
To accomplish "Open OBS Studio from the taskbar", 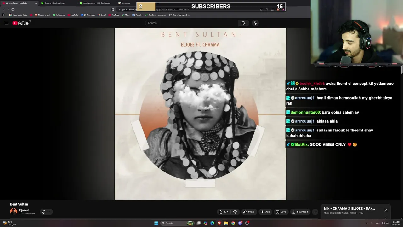I will click(247, 223).
